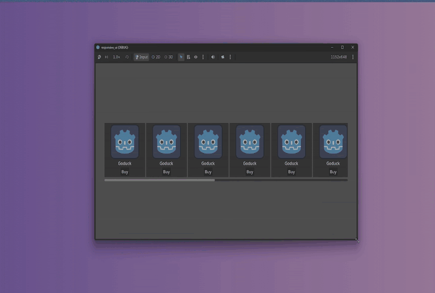Select the fifth Goduck thumbnail image
Viewport: 435px width, 293px height.
(291, 142)
